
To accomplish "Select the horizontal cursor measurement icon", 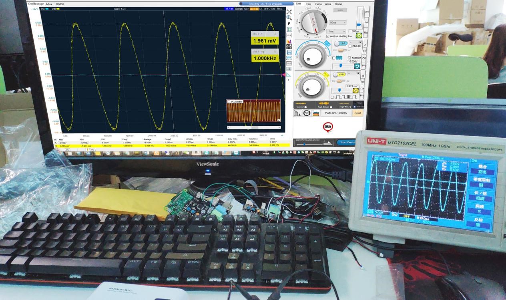I will pyautogui.click(x=289, y=35).
